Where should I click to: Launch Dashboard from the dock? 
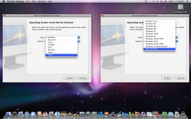pyautogui.click(x=15, y=114)
